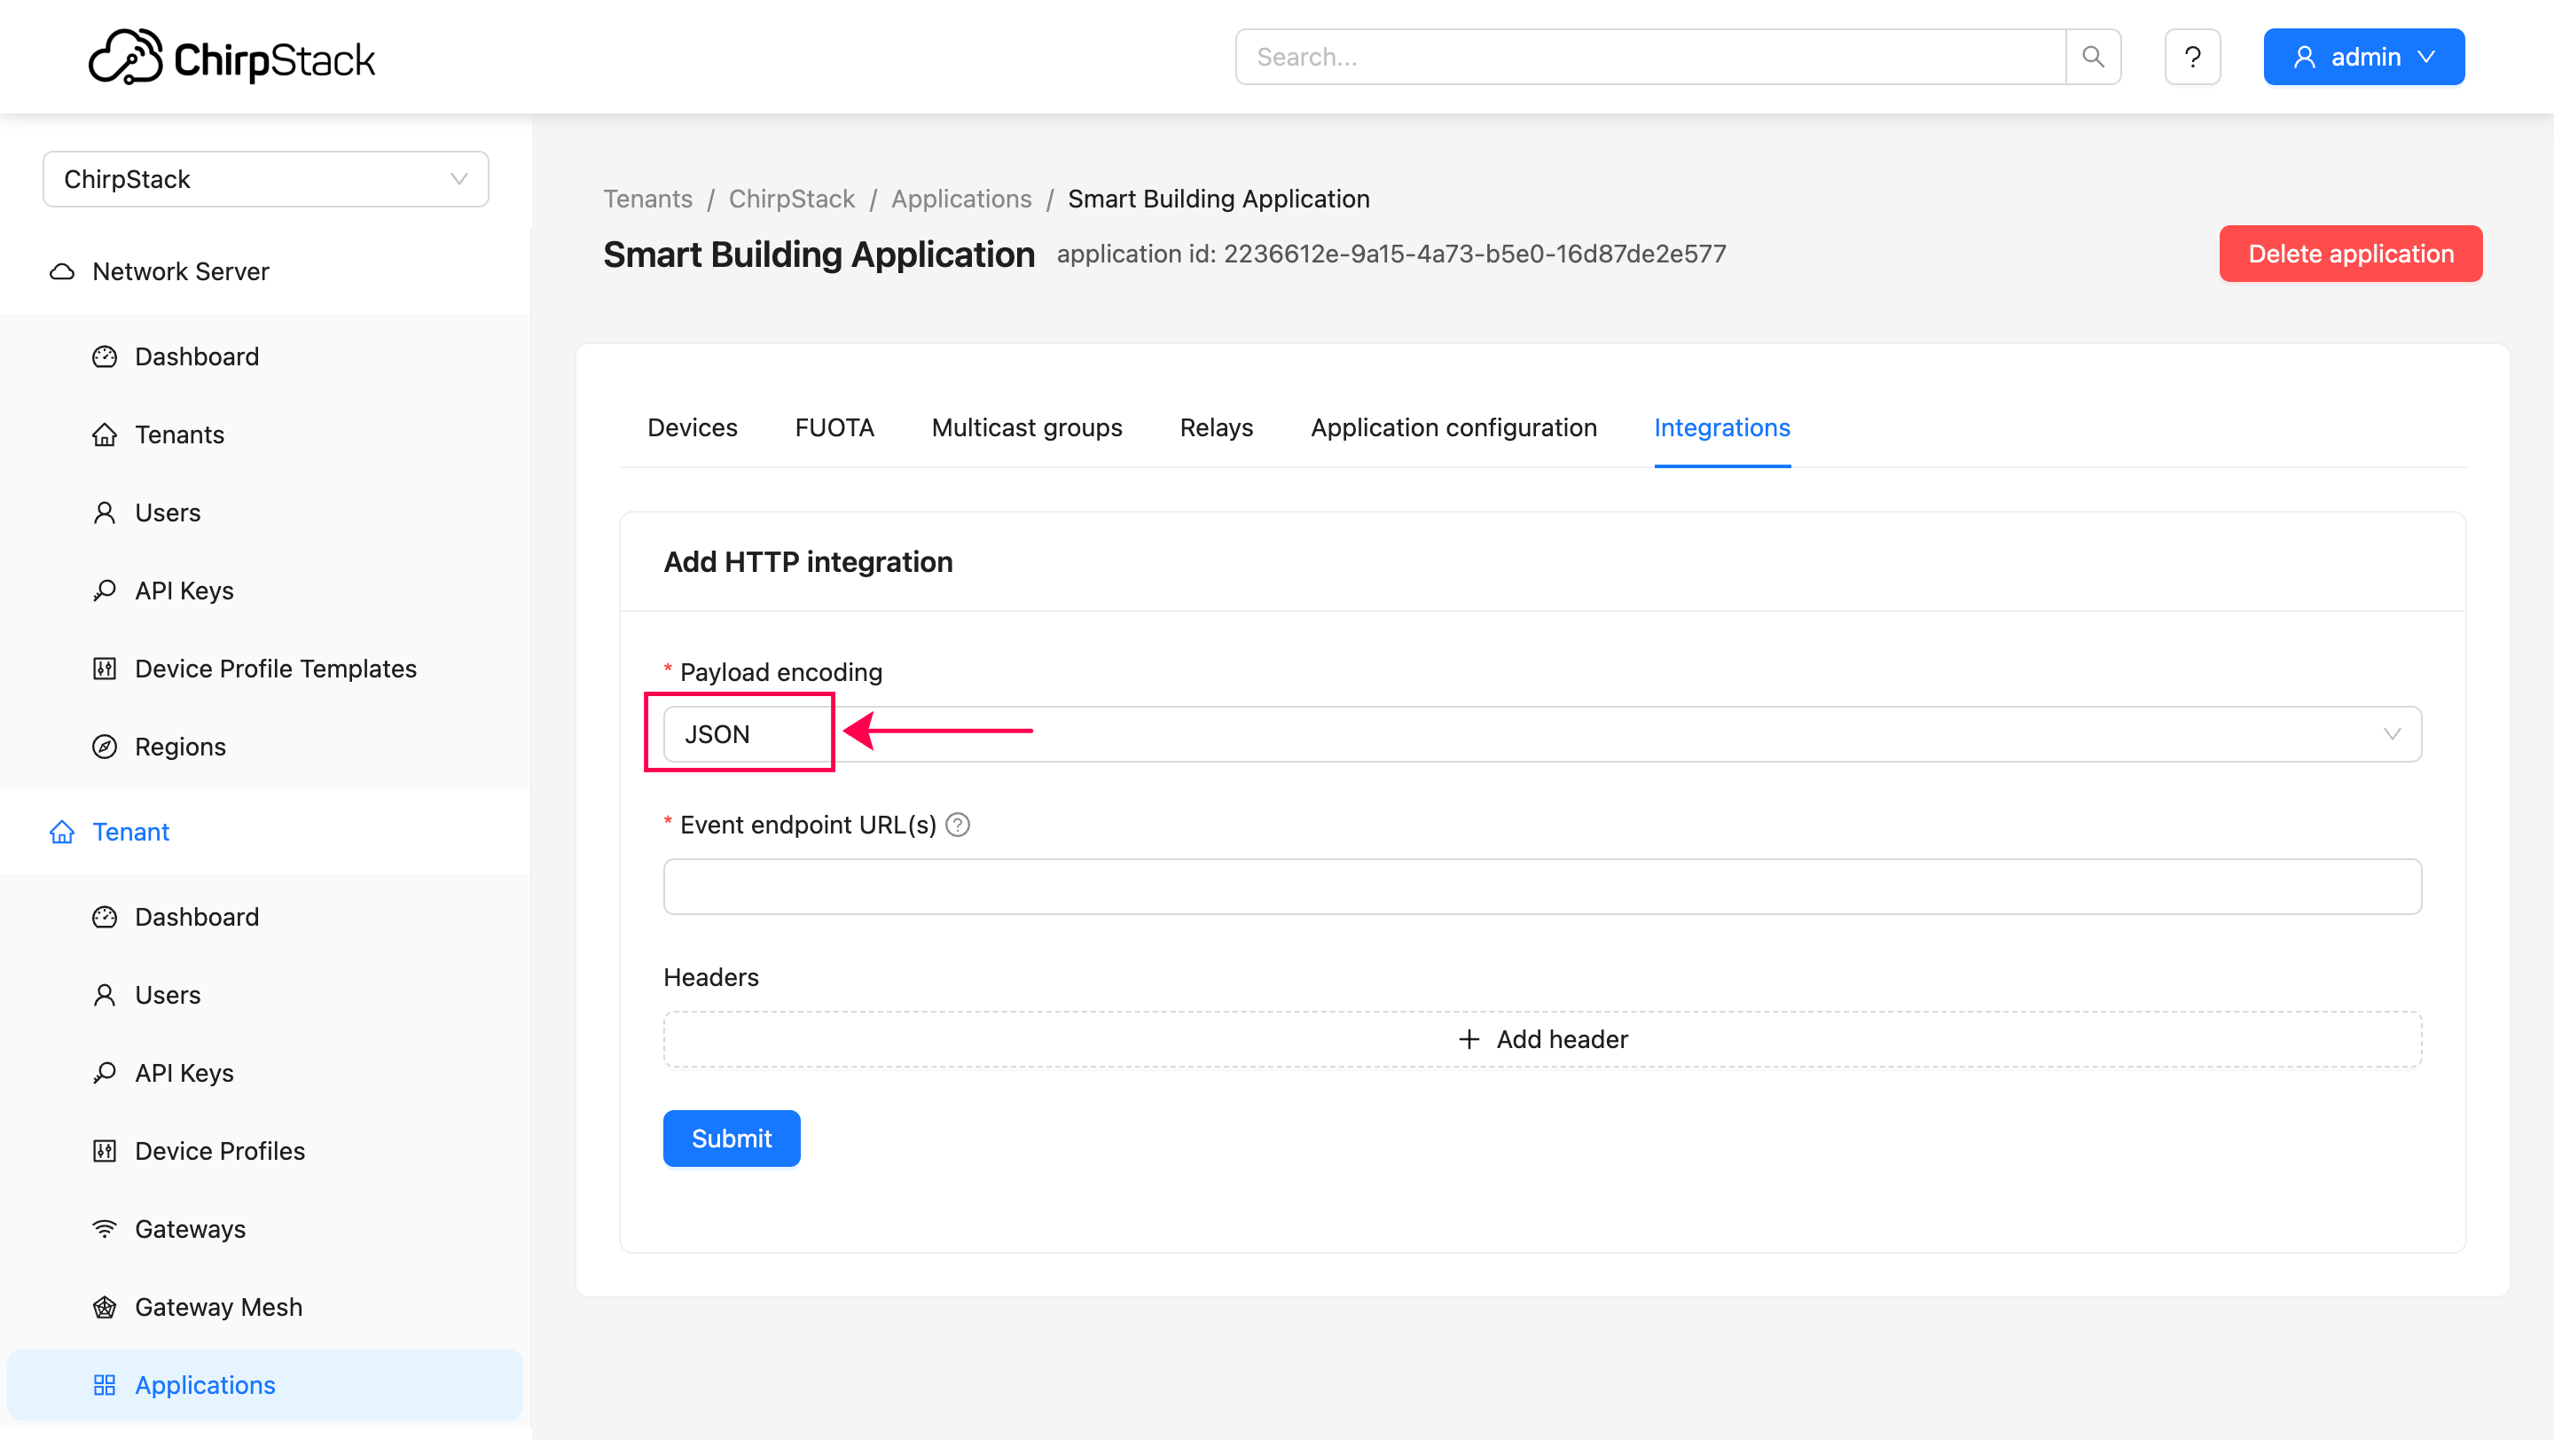Open tenant Device Profiles page
This screenshot has width=2554, height=1440.
219,1151
